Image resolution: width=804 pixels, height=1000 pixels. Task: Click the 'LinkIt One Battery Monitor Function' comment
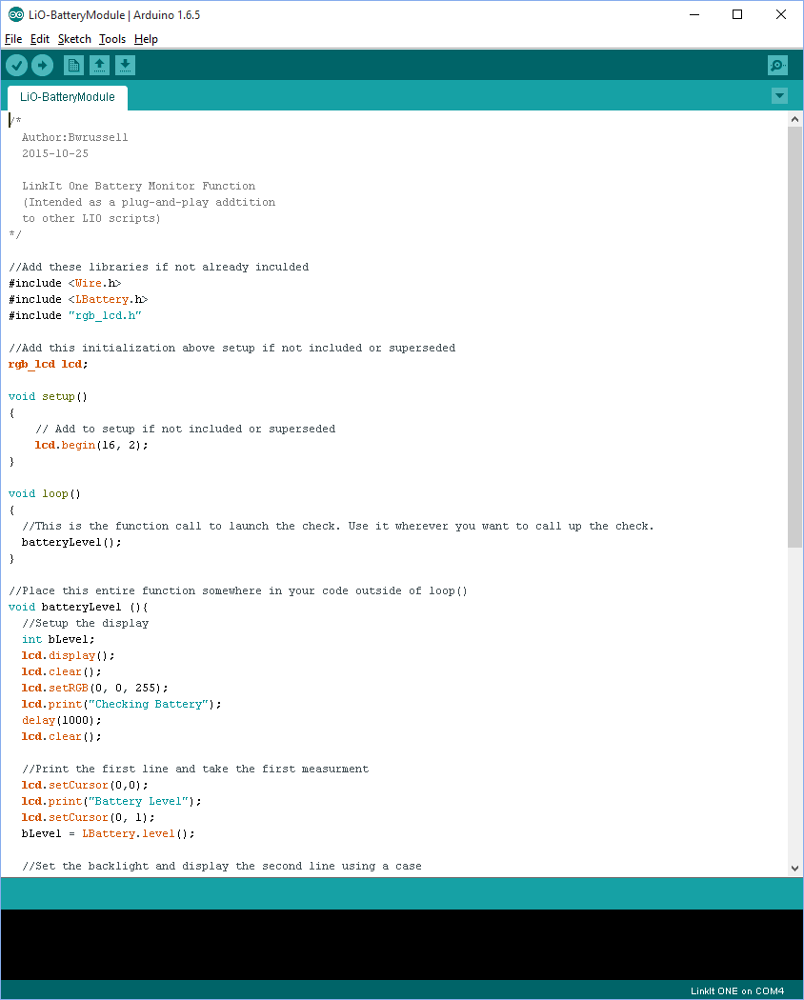tap(138, 187)
